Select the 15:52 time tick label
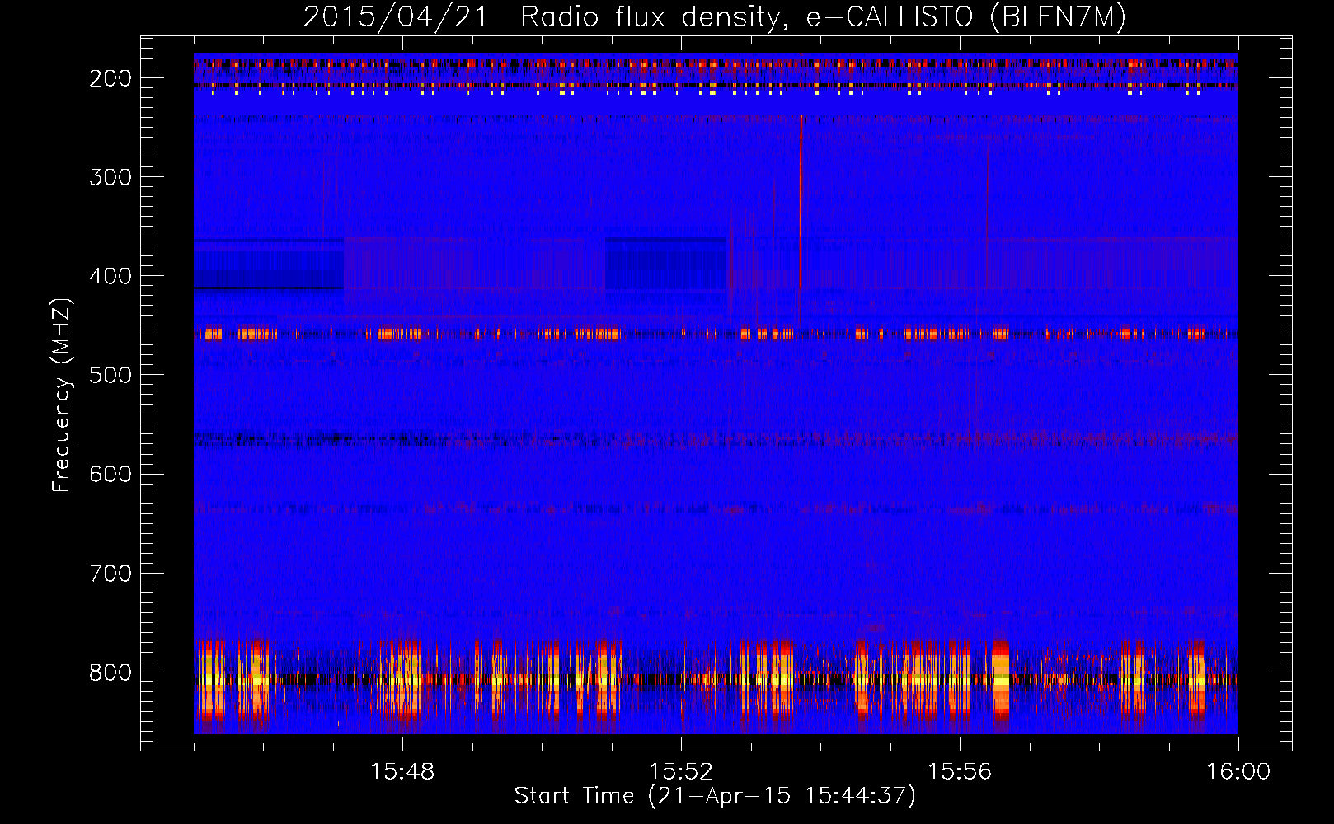 681,772
